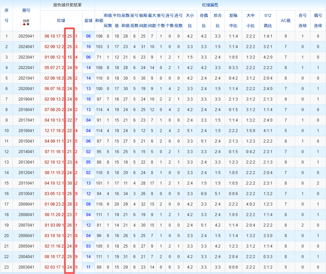Click the 质合比 column header
Screen dimensions: 326x274
pyautogui.click(x=217, y=20)
